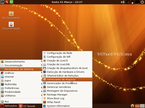Select the Gerenciador de Processos entry
The width and height of the screenshot is (145, 108).
[67, 83]
